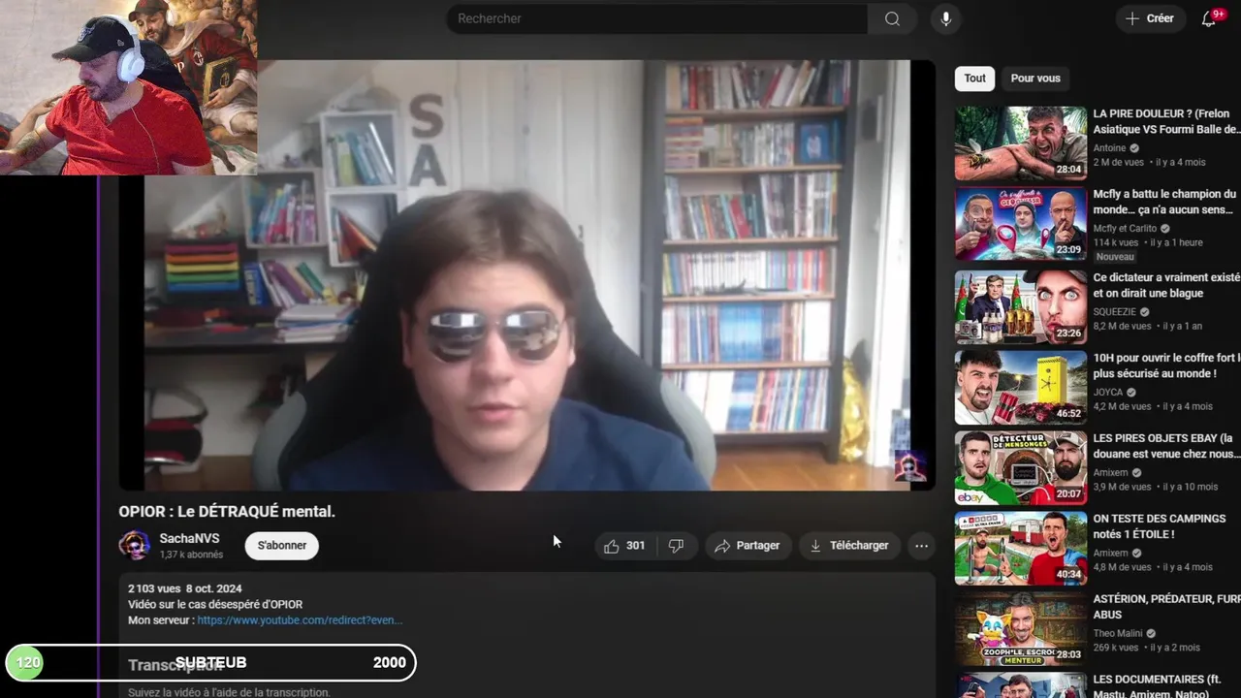
Task: Click the search magnifier icon button
Action: point(892,18)
